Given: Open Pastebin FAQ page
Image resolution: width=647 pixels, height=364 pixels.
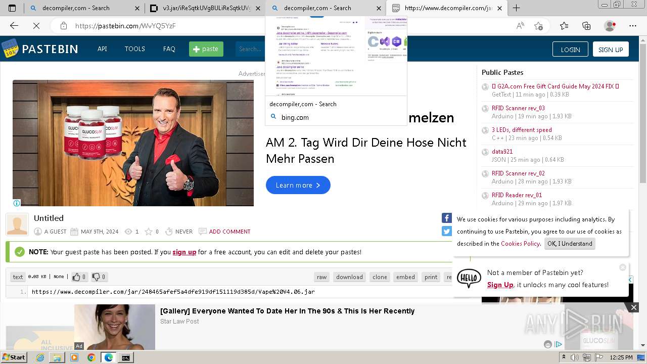Looking at the screenshot, I should (x=169, y=49).
